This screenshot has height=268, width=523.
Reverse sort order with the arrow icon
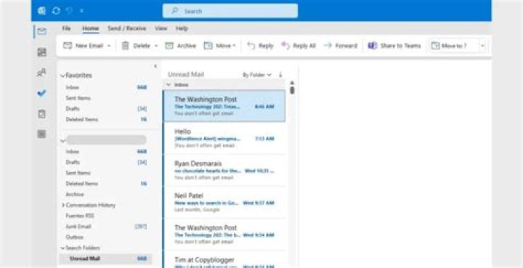280,75
